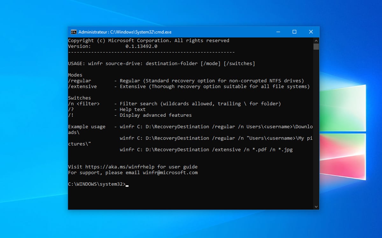This screenshot has height=238, width=382.
Task: Click the Switches heading
Action: tap(80, 98)
